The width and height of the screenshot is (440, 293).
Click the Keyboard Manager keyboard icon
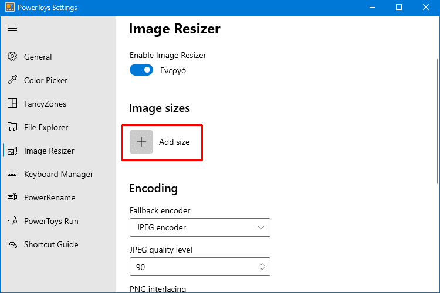coord(12,174)
